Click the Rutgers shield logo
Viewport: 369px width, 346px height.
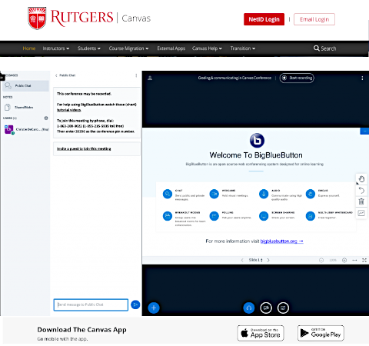click(x=37, y=18)
